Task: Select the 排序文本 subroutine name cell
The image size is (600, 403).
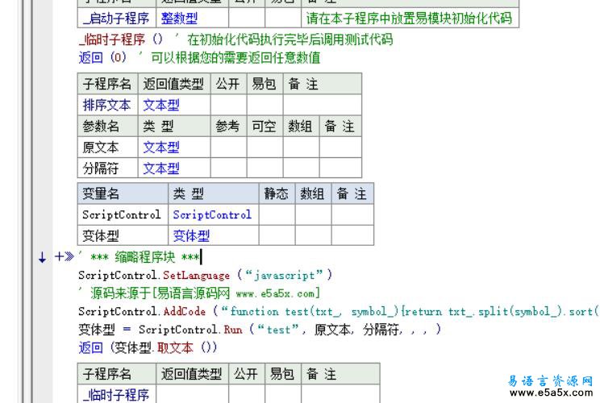Action: coord(106,105)
